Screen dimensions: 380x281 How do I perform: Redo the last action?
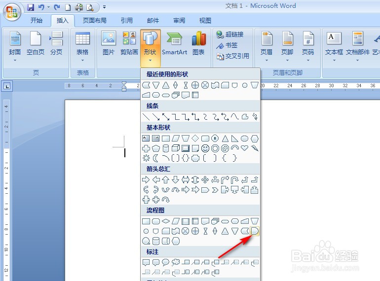point(57,7)
